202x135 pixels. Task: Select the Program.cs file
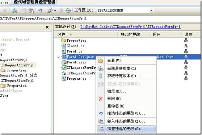coord(76,79)
